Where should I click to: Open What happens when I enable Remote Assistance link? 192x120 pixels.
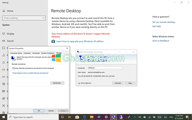point(30,73)
